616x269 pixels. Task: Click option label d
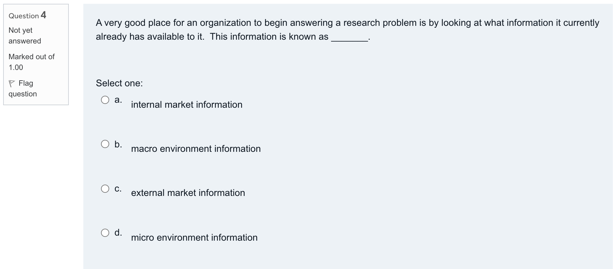coord(118,233)
